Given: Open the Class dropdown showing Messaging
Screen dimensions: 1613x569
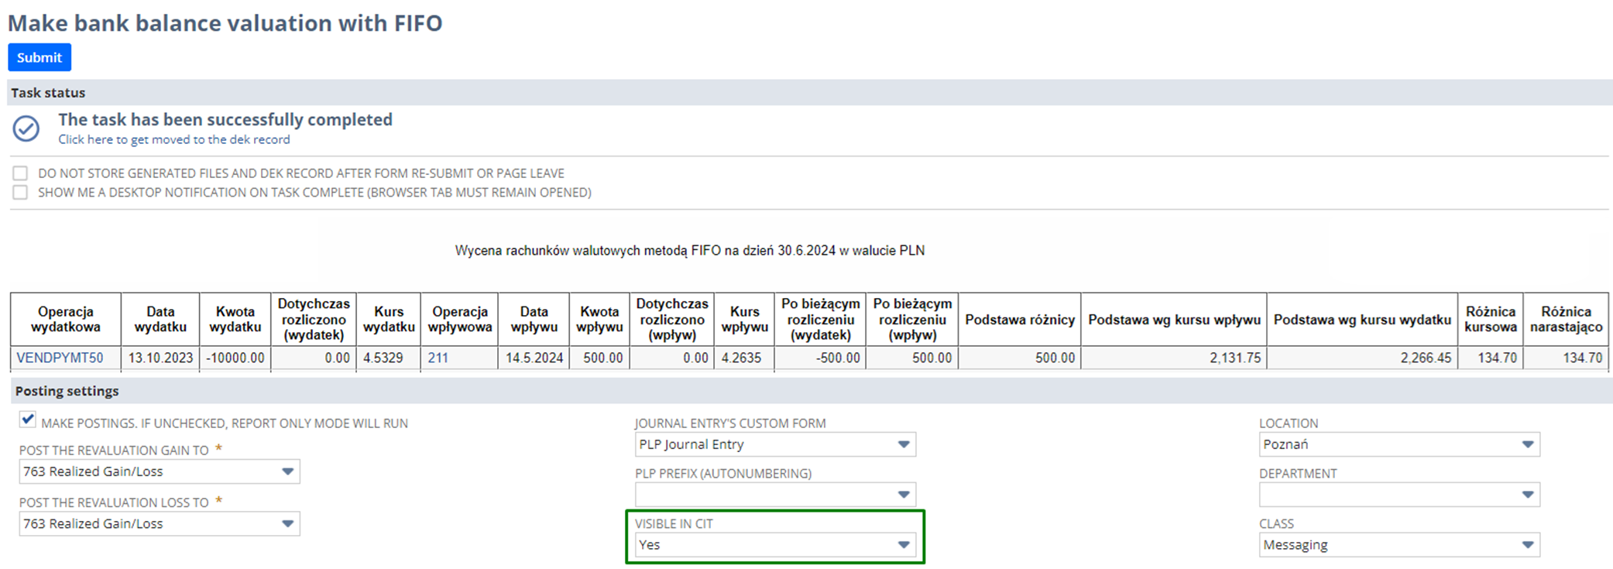Looking at the screenshot, I should pyautogui.click(x=1399, y=545).
